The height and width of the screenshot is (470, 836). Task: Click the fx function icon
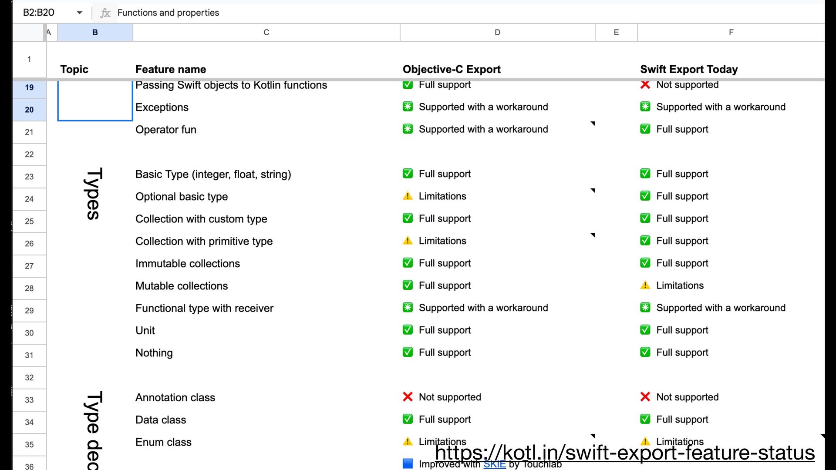click(105, 13)
